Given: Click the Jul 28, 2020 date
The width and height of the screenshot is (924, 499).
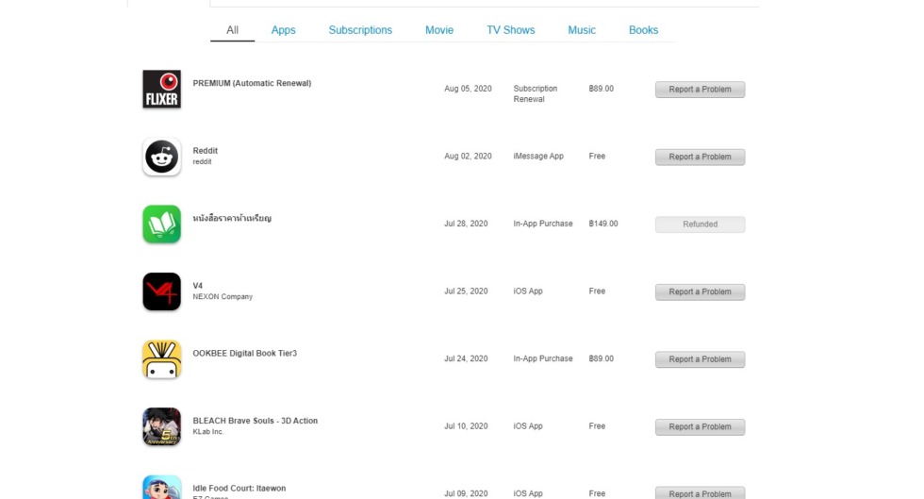Looking at the screenshot, I should pyautogui.click(x=466, y=224).
